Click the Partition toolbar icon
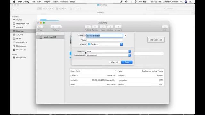 95,27
